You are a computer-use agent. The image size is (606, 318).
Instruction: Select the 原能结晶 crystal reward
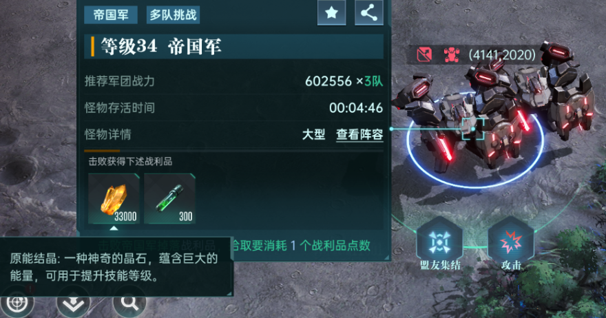point(114,199)
